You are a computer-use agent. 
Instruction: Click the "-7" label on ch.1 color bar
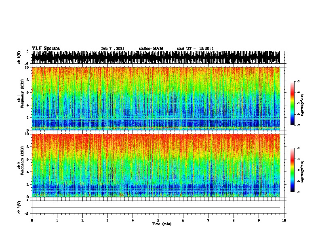(298, 125)
